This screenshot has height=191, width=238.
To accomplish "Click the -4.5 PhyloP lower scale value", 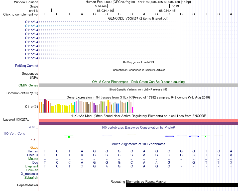I will click(33, 140).
